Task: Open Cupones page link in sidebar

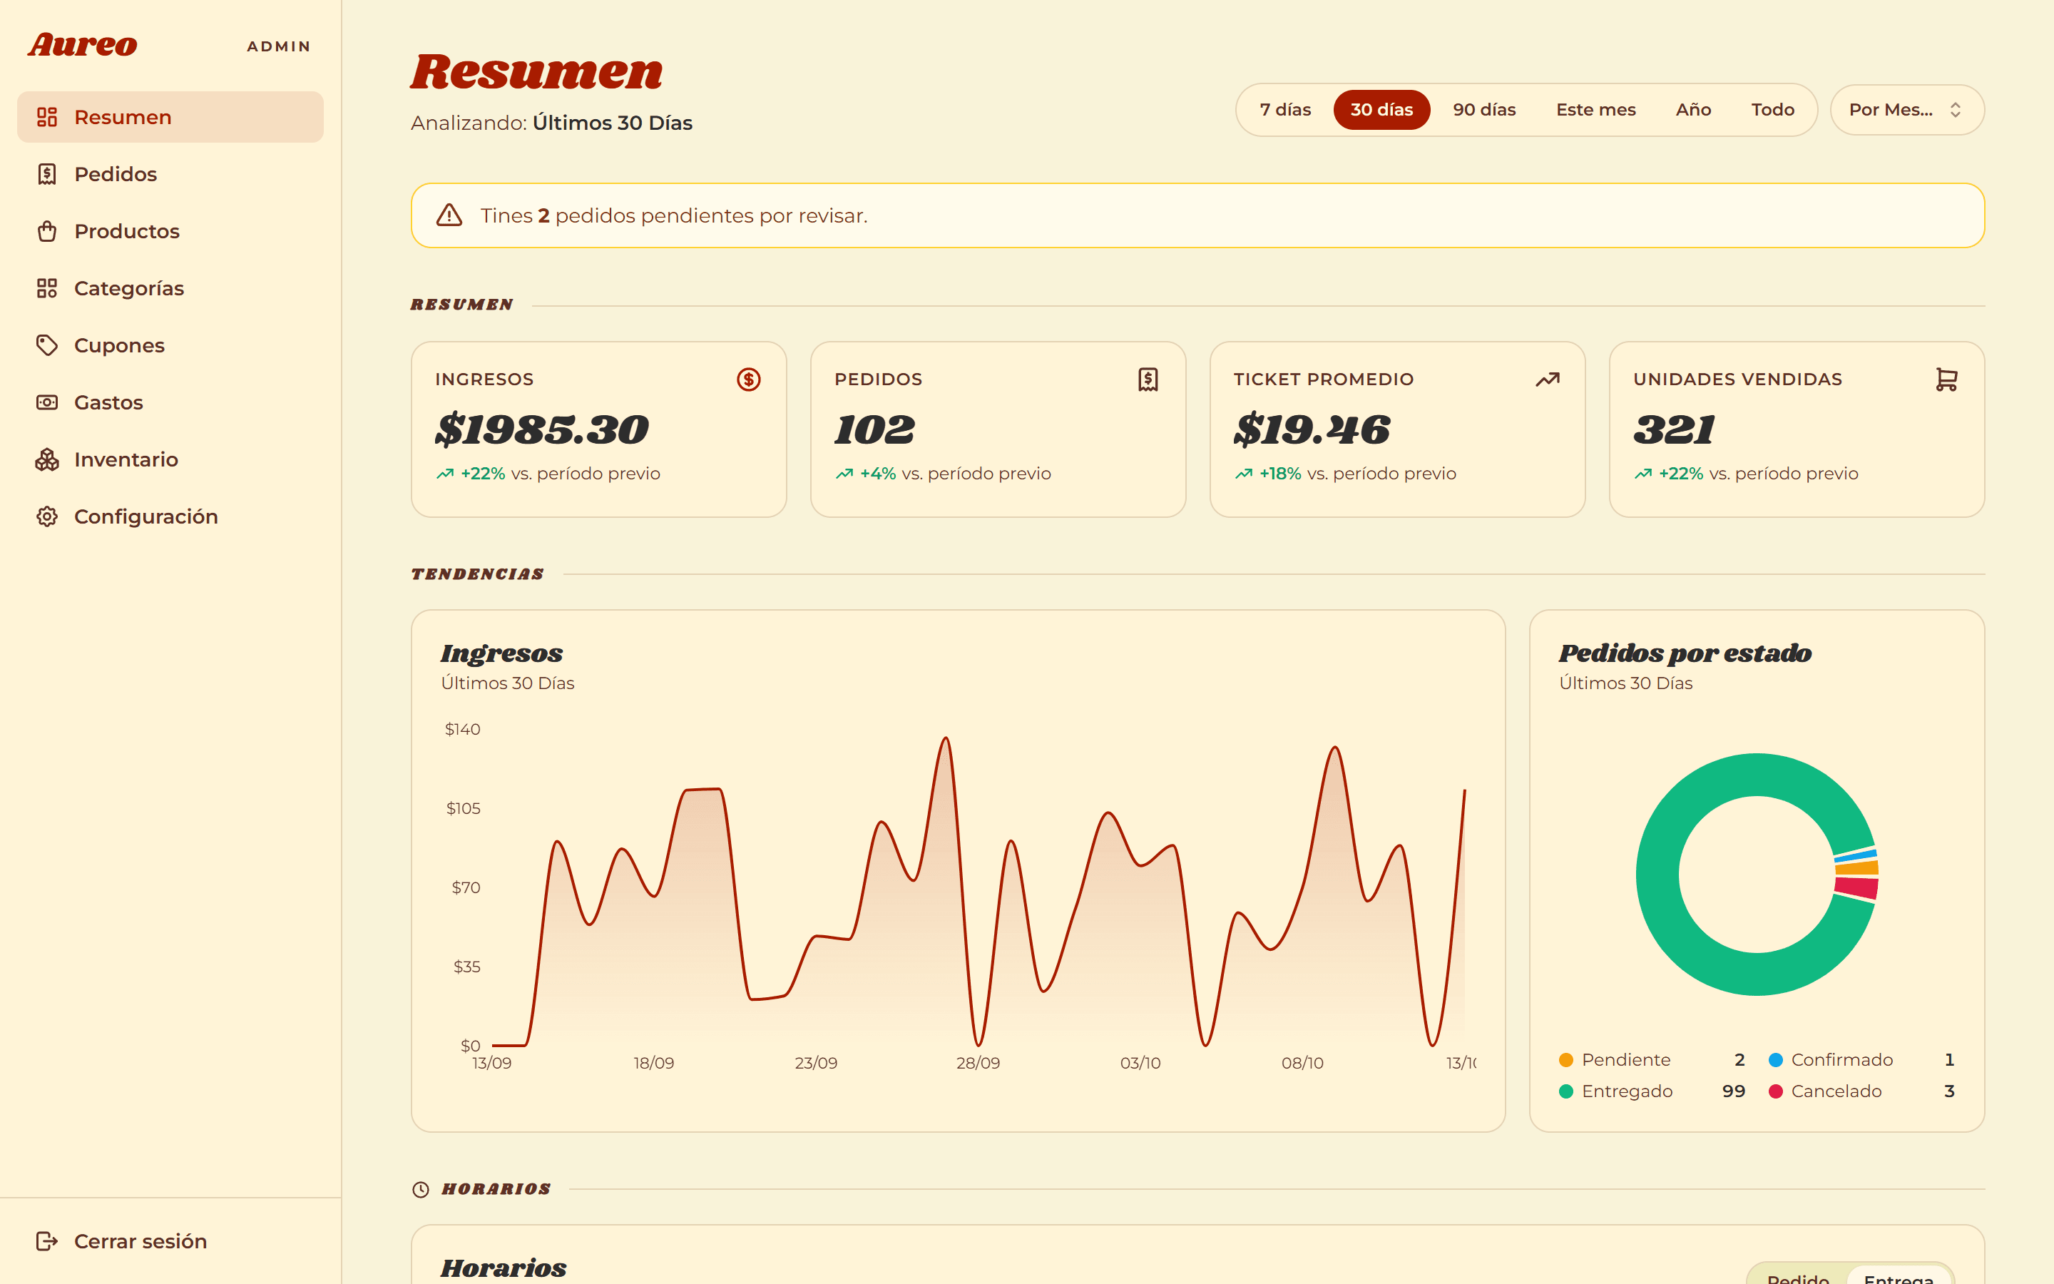Action: [x=170, y=345]
